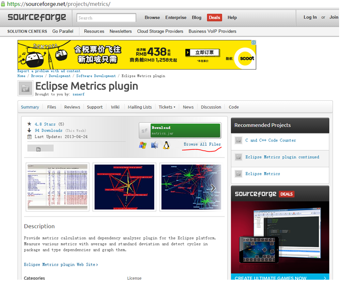The image size is (343, 286).
Task: Click Cloud Storage Providers
Action: [160, 32]
